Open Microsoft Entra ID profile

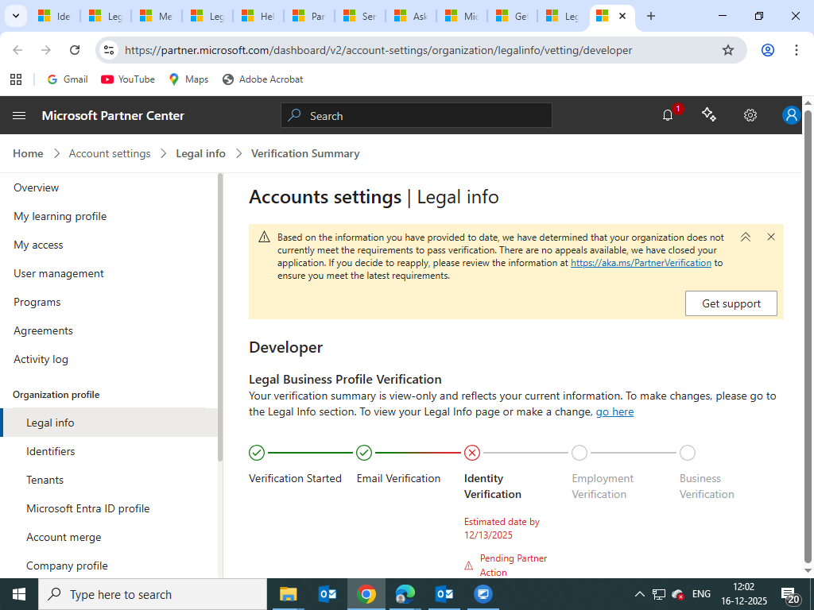coord(87,508)
